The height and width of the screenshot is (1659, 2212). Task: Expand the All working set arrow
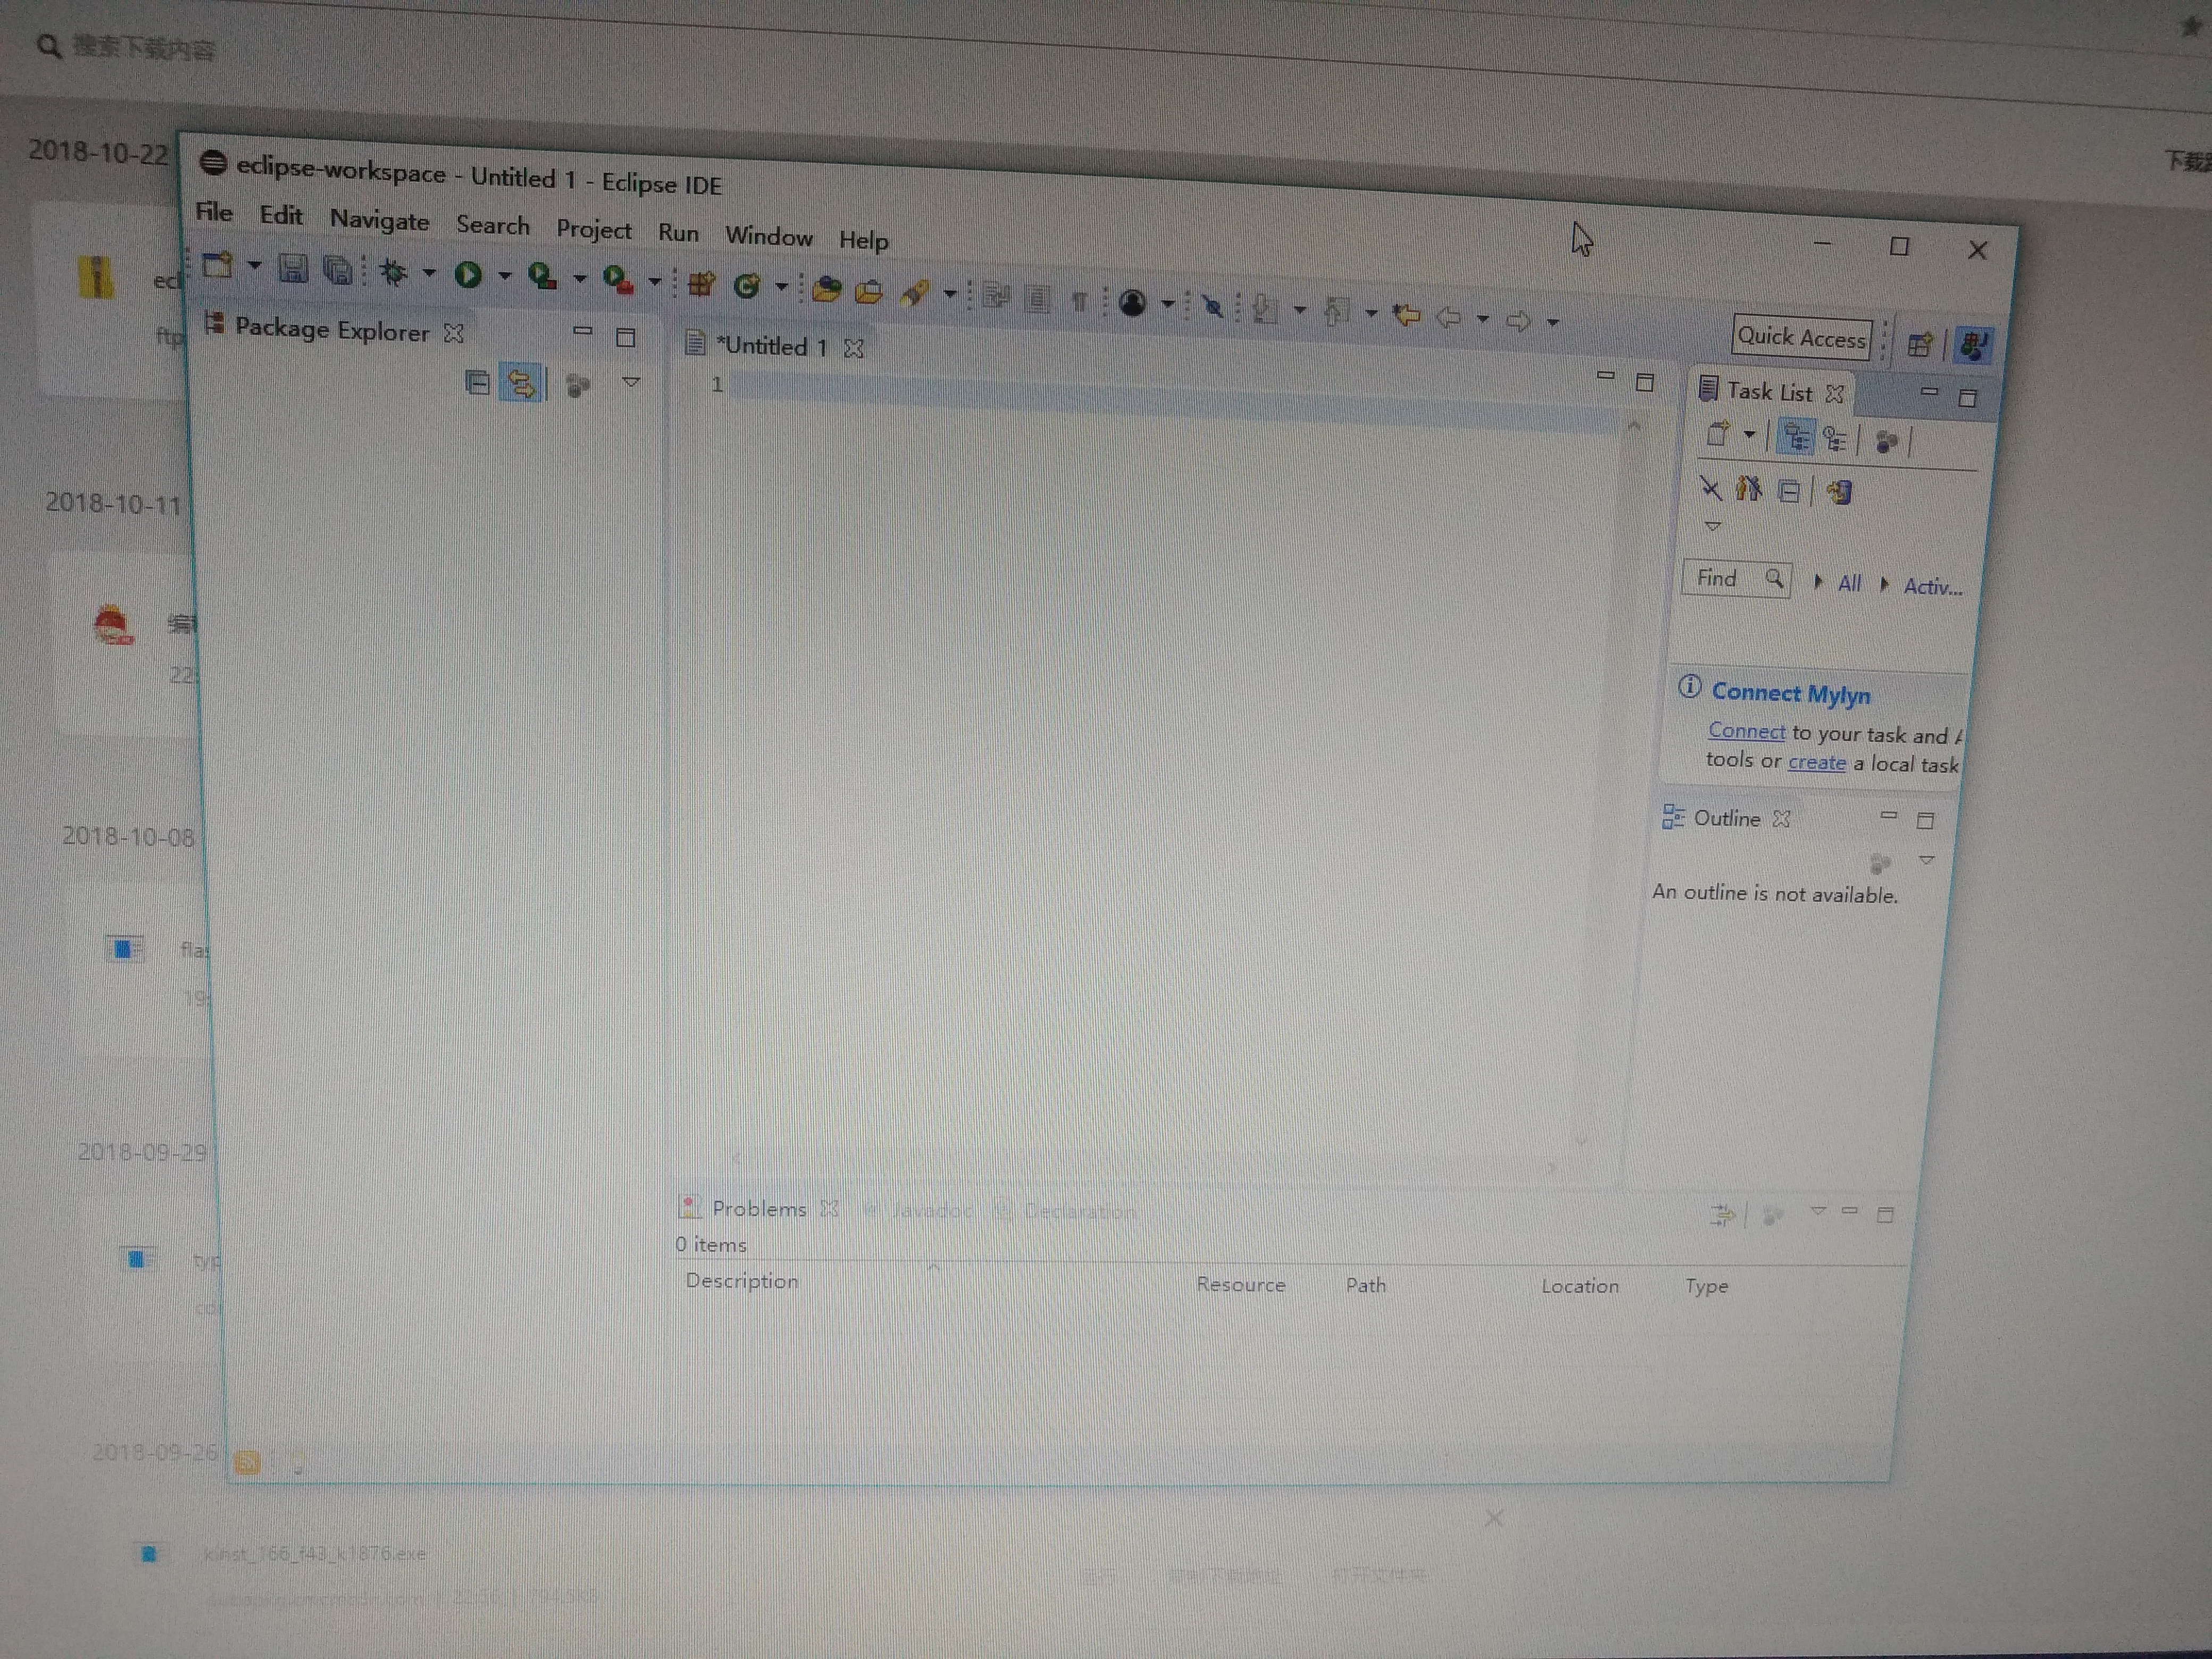1819,583
